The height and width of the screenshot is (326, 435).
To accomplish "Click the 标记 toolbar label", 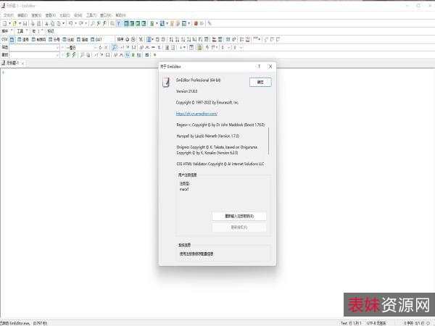I will click(x=51, y=31).
